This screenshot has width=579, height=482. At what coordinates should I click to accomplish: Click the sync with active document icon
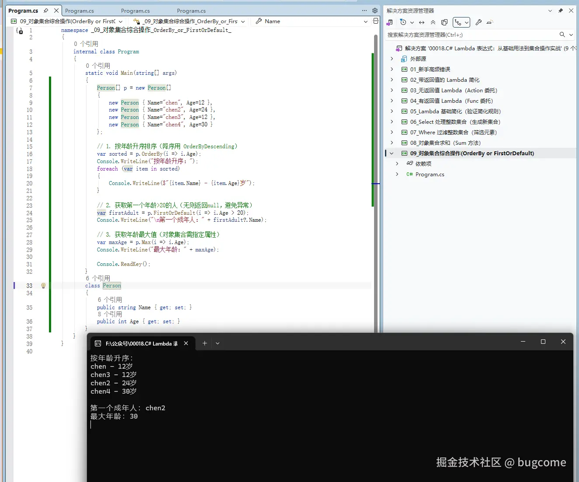pos(421,22)
